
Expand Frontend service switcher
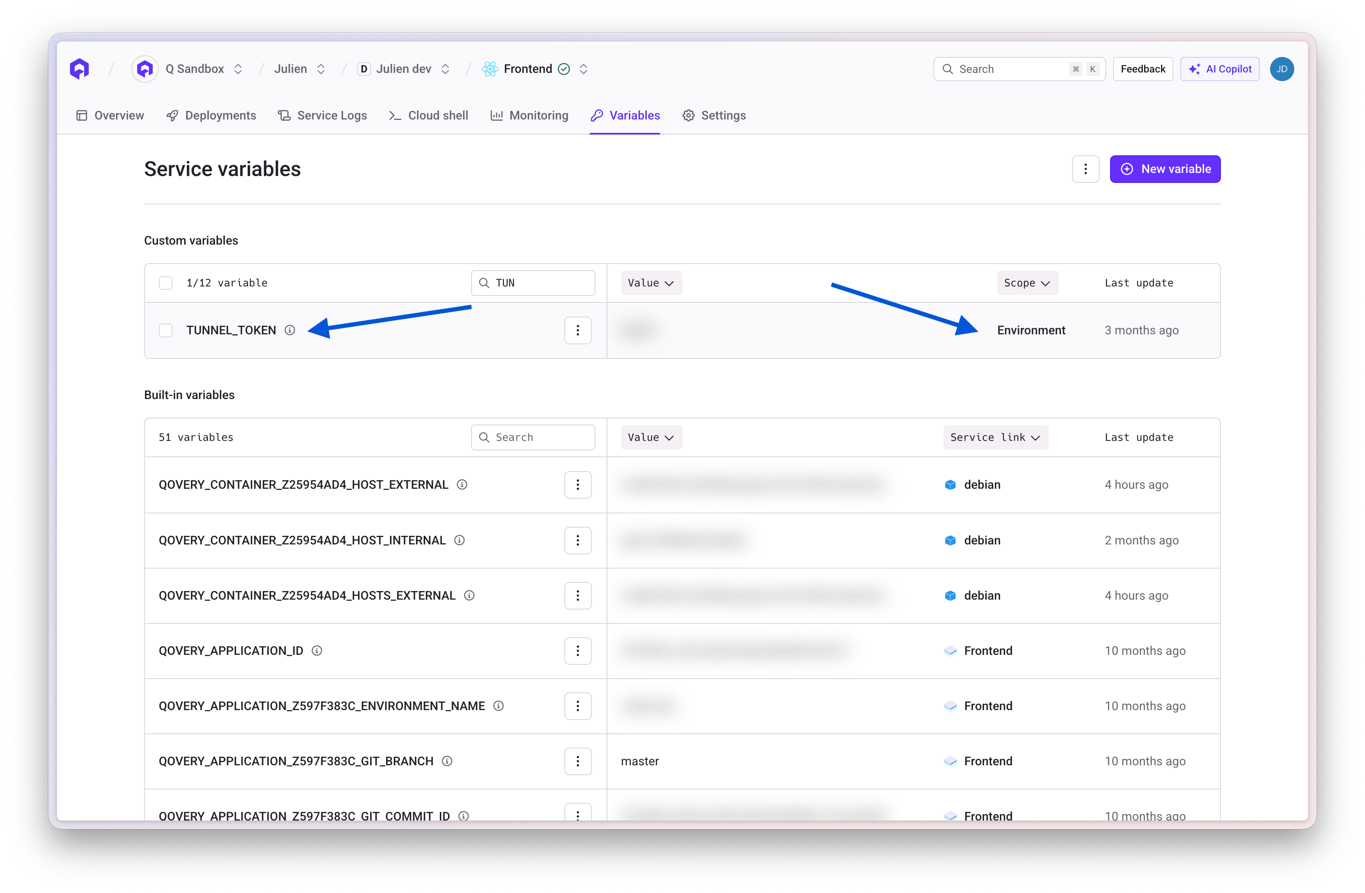click(x=583, y=69)
